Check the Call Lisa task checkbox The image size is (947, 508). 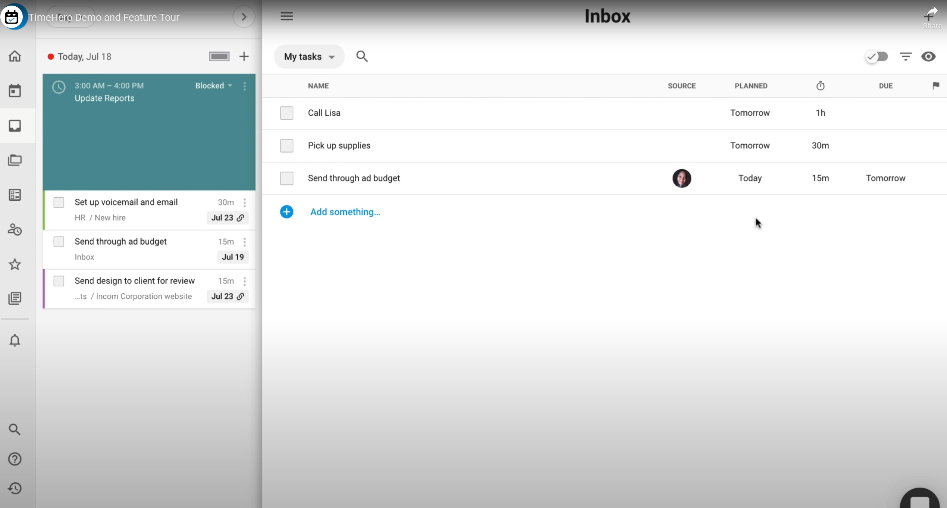pos(286,113)
